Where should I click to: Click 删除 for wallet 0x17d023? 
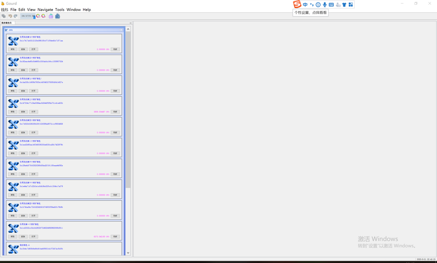23,133
